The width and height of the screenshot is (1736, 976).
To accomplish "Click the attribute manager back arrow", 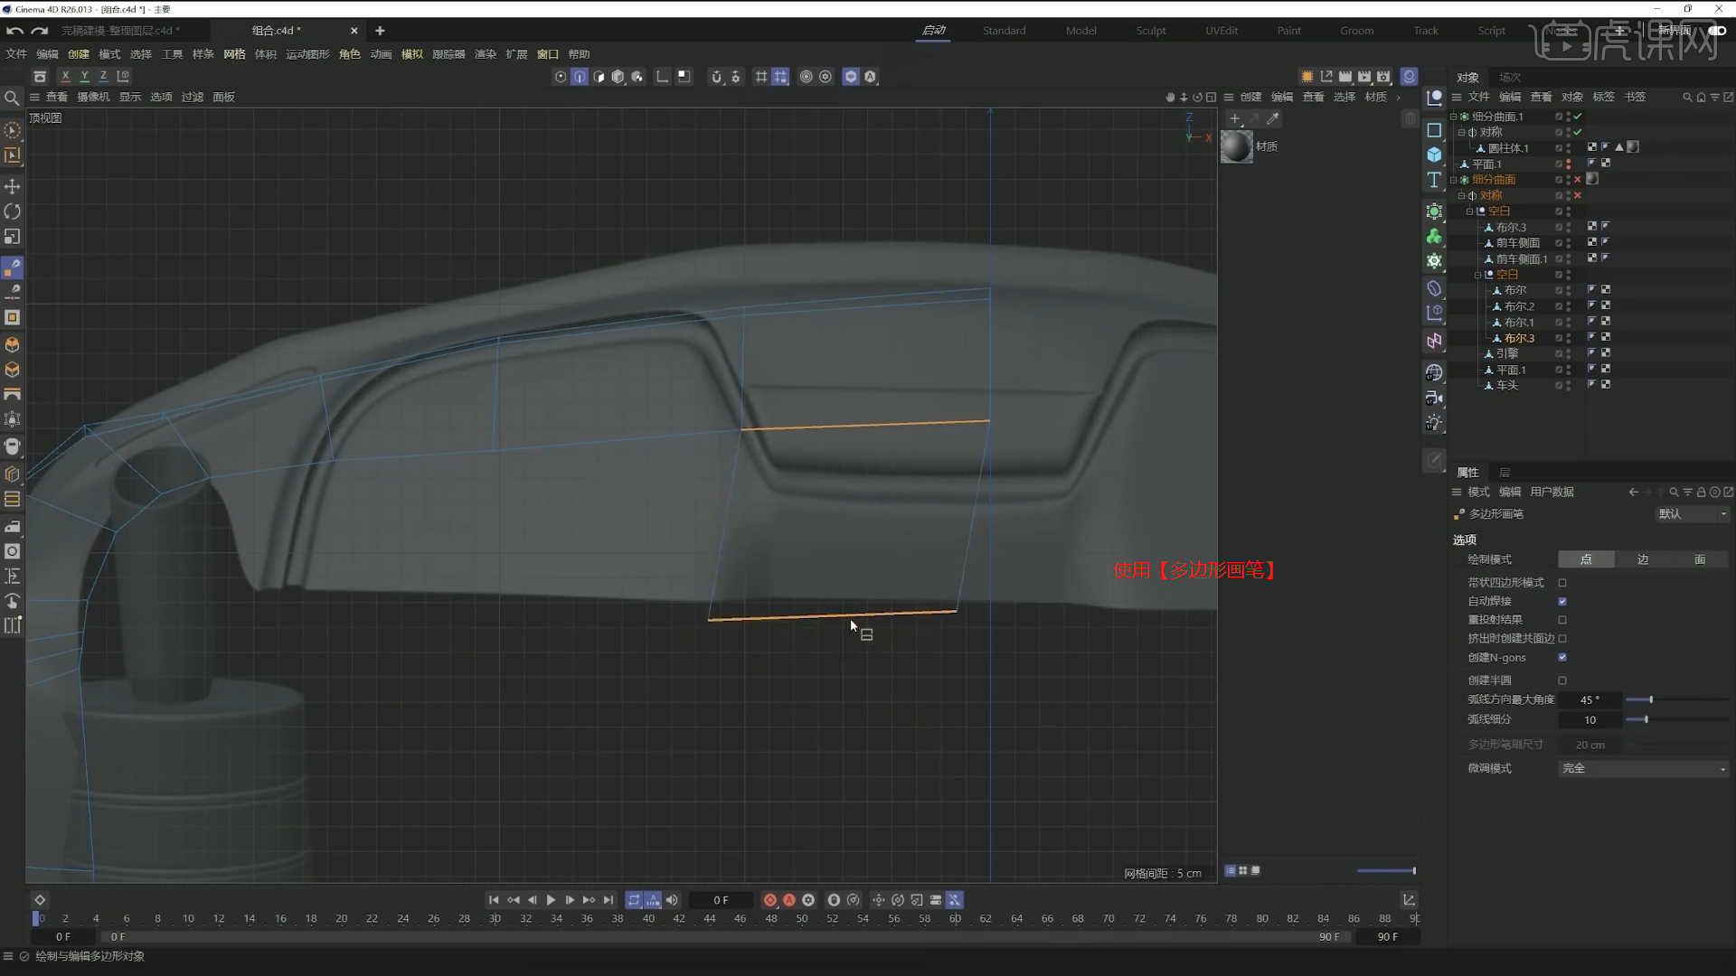I will pos(1633,493).
